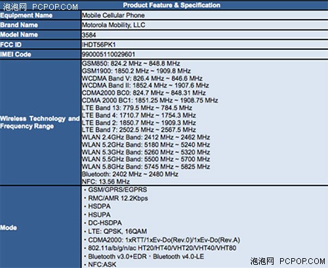Click the Wireless Technology and Frequency Range label
This screenshot has width=328, height=268.
40,123
